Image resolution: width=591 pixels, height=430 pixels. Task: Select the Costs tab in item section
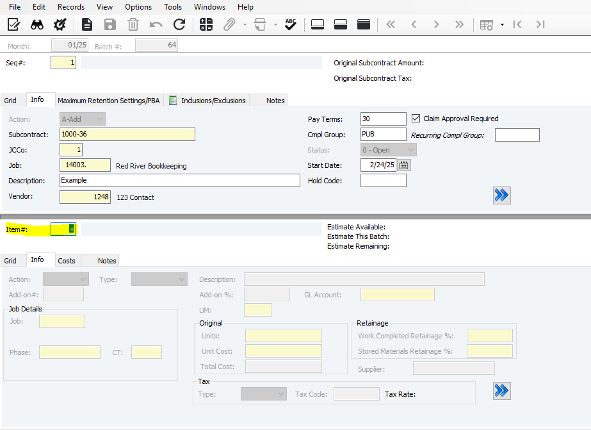pos(67,261)
